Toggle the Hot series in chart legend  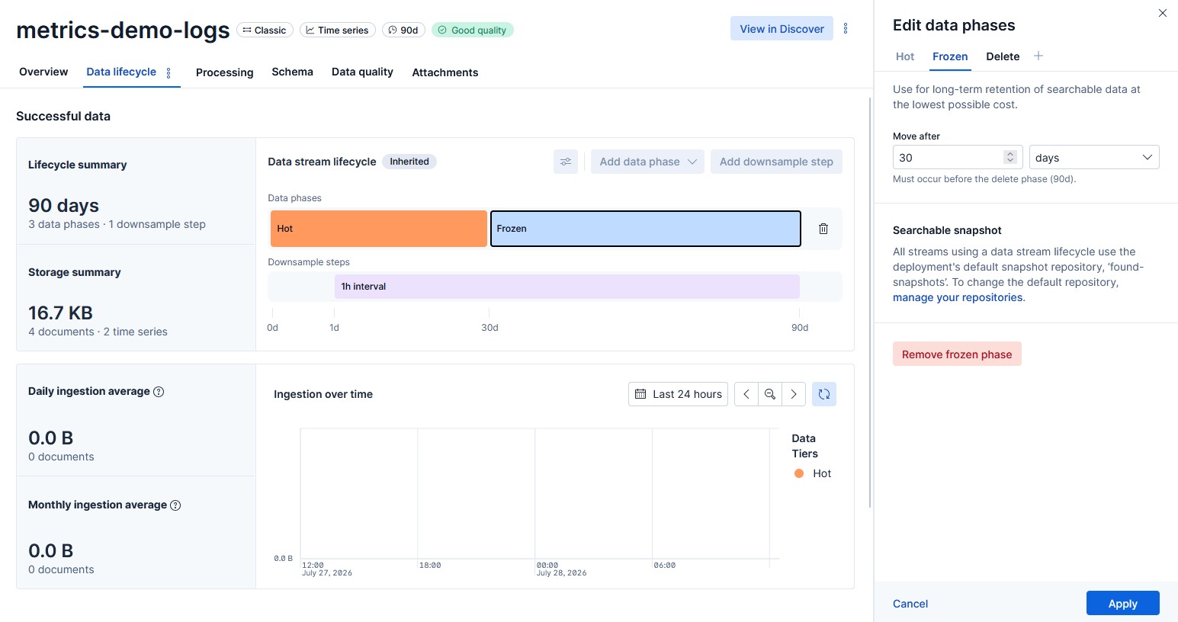813,473
